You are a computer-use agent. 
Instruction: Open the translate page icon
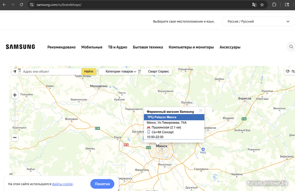[254, 5]
